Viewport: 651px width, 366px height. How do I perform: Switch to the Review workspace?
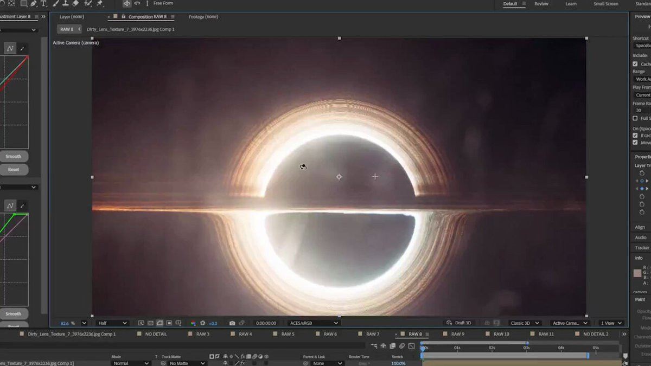(541, 4)
